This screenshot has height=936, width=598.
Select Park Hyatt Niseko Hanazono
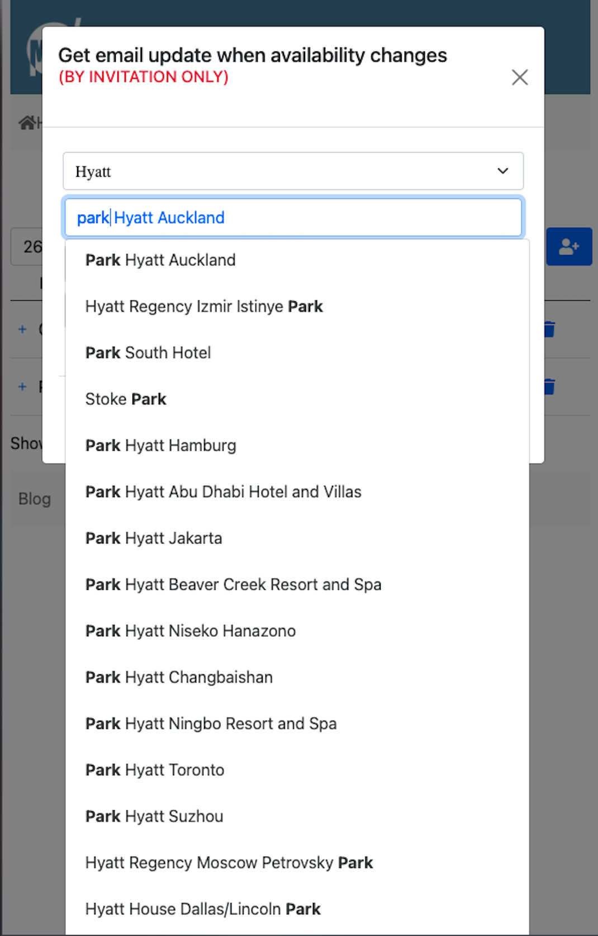297,631
